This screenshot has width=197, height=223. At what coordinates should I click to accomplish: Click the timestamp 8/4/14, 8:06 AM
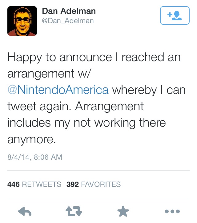(x=34, y=157)
